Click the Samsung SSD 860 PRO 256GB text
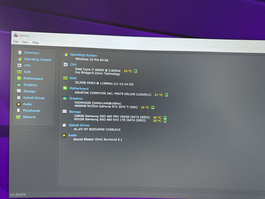The image size is (265, 199). pyautogui.click(x=112, y=116)
